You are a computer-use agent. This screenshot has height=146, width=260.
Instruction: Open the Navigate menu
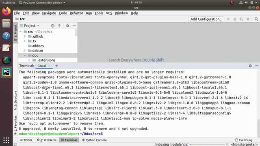(49, 13)
